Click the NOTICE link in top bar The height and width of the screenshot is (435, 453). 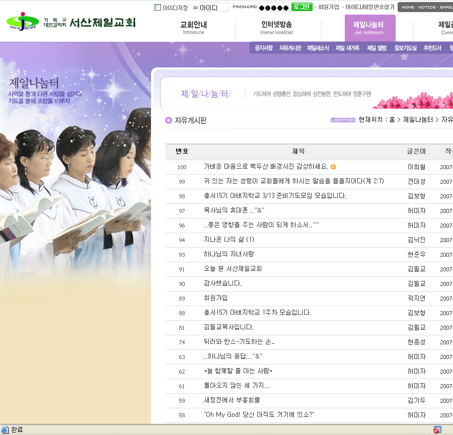click(427, 7)
